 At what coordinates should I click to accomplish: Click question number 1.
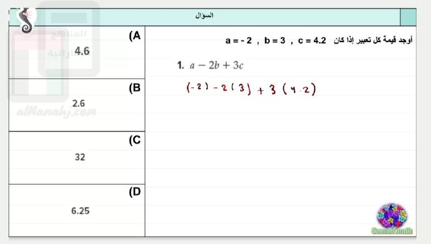(x=180, y=65)
